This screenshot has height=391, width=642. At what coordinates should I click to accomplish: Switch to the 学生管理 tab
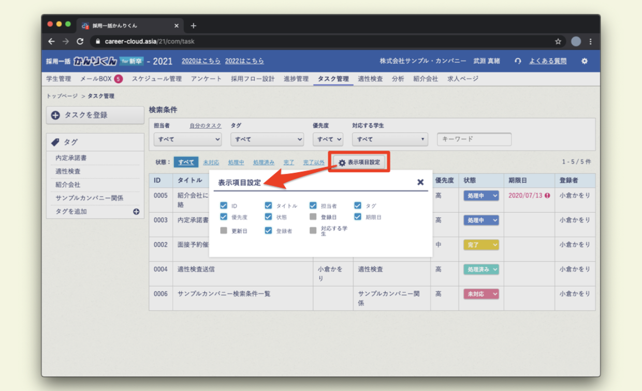pyautogui.click(x=59, y=79)
